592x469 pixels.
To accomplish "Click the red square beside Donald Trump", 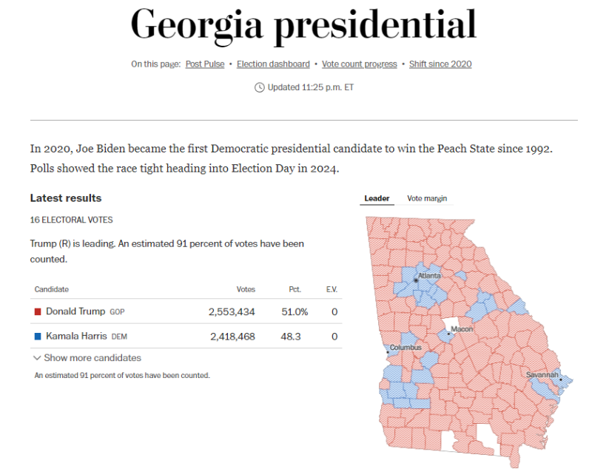I will 38,312.
